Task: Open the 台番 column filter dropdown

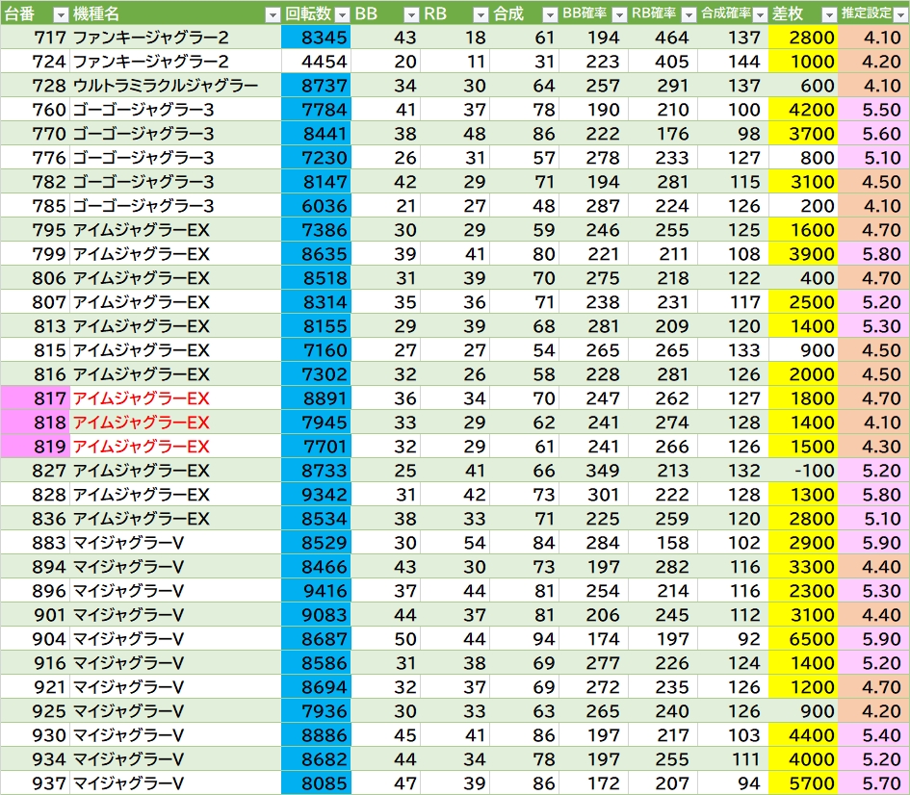Action: tap(61, 15)
